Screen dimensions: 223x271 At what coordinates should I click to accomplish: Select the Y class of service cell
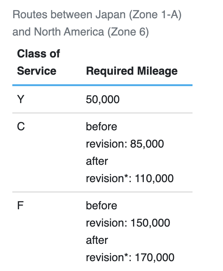coord(21,99)
